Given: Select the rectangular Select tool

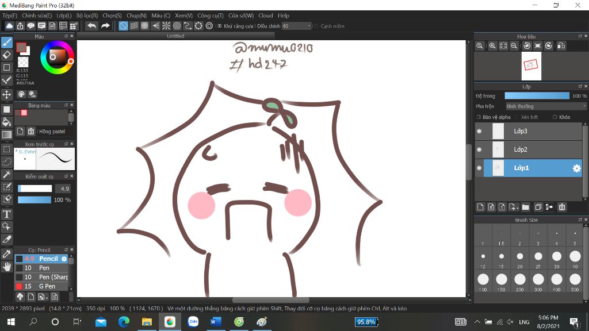Looking at the screenshot, I should click(x=7, y=149).
